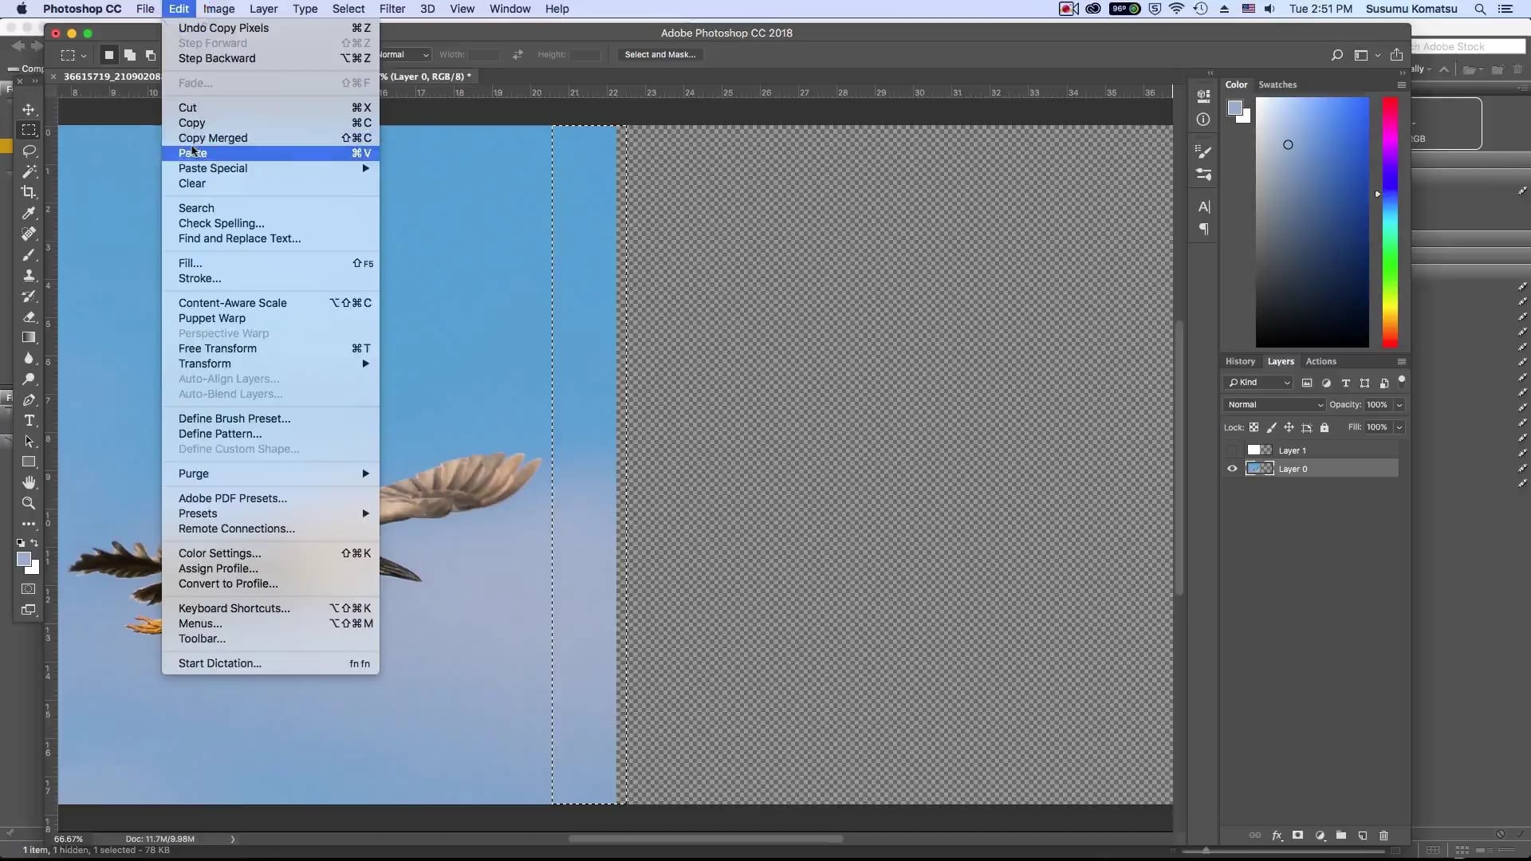
Task: Select the Eraser tool
Action: (x=29, y=316)
